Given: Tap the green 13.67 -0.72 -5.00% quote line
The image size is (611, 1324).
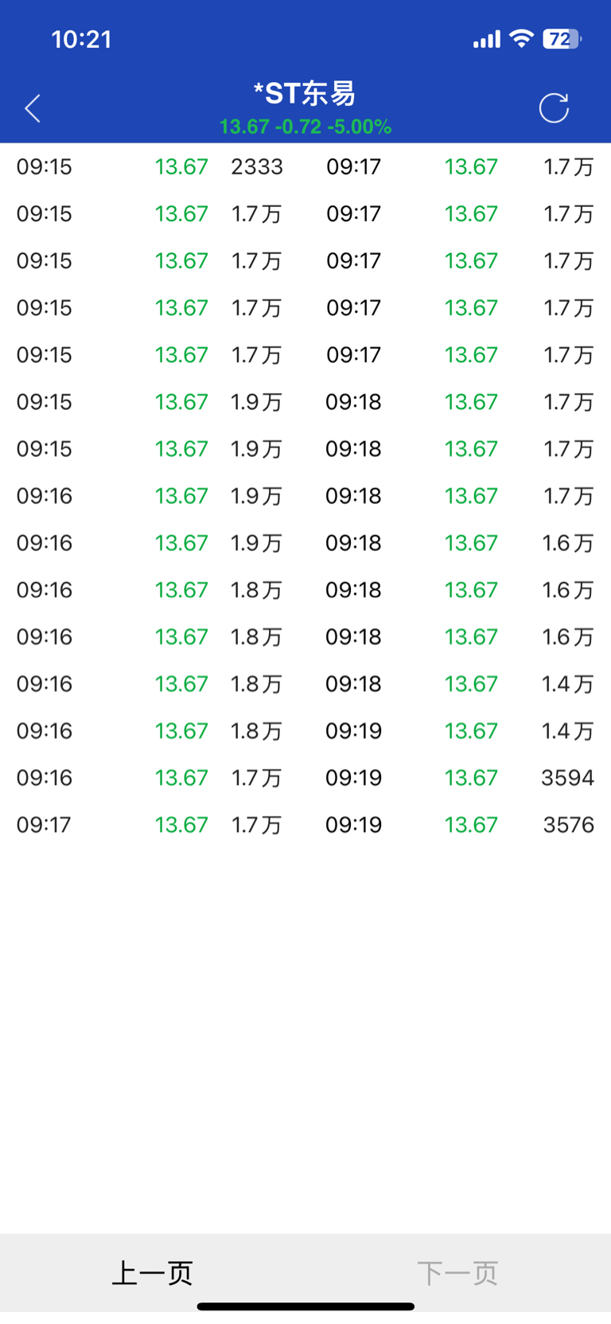Looking at the screenshot, I should pyautogui.click(x=305, y=127).
